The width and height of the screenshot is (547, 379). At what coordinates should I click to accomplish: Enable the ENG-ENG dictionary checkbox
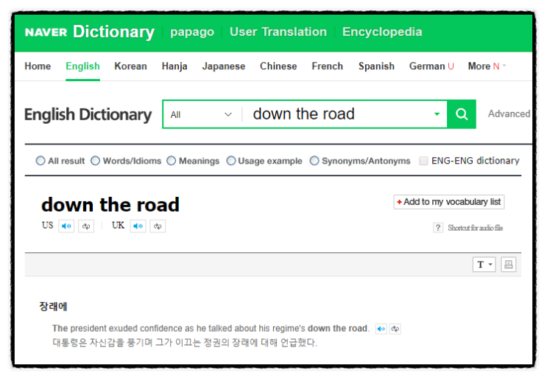tap(423, 161)
